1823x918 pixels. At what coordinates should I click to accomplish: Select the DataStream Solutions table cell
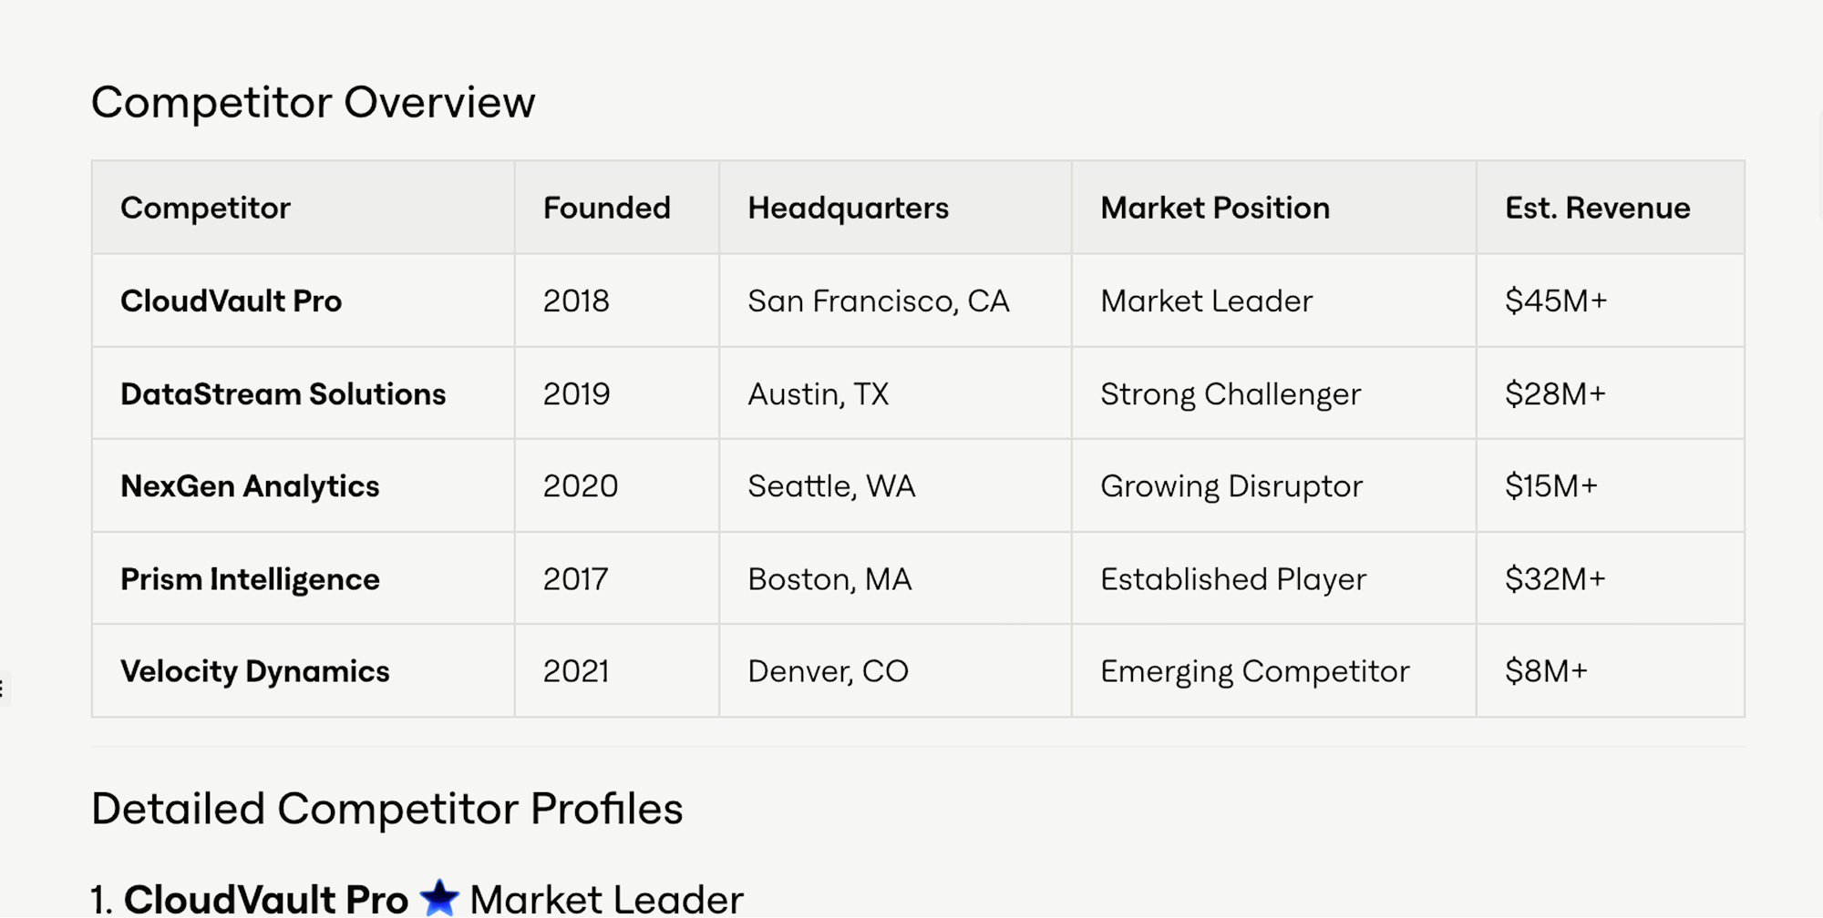pyautogui.click(x=283, y=394)
